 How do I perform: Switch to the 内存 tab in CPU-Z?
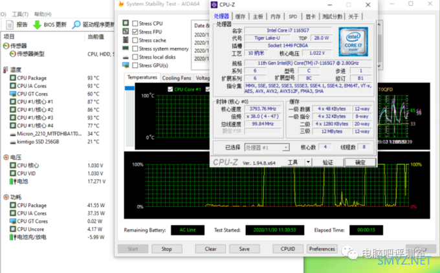tap(275, 17)
